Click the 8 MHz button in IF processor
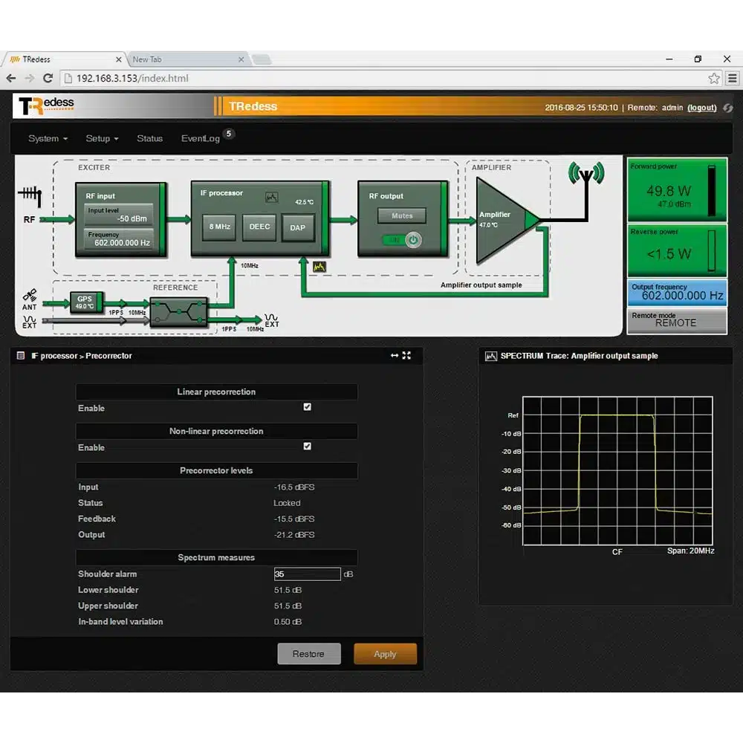This screenshot has width=743, height=743. tap(219, 227)
